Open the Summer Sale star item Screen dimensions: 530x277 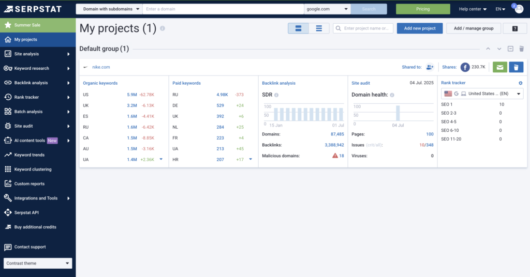pyautogui.click(x=38, y=25)
